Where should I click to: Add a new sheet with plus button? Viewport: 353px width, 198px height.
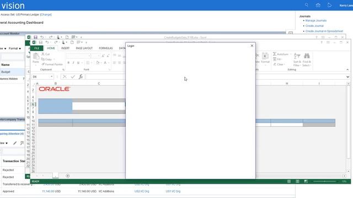[x=68, y=176]
